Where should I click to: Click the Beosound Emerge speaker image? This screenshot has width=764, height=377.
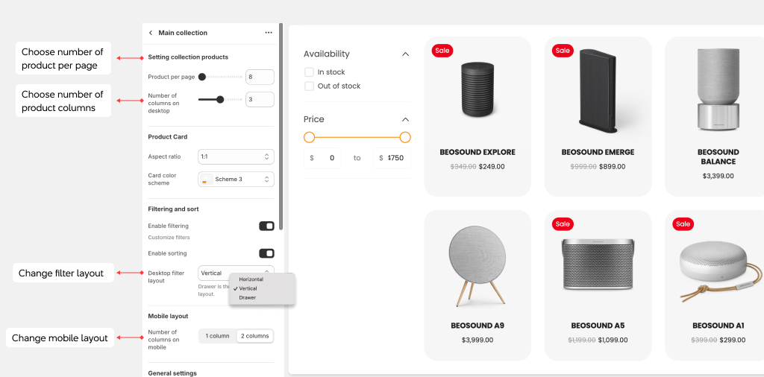(598, 91)
